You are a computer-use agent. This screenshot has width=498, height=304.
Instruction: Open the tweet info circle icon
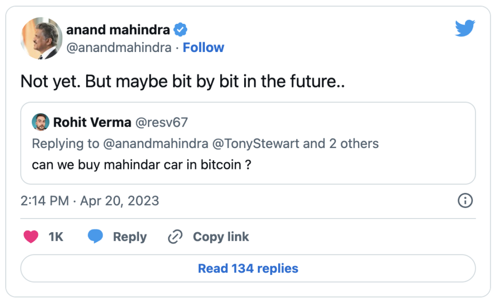pyautogui.click(x=465, y=201)
